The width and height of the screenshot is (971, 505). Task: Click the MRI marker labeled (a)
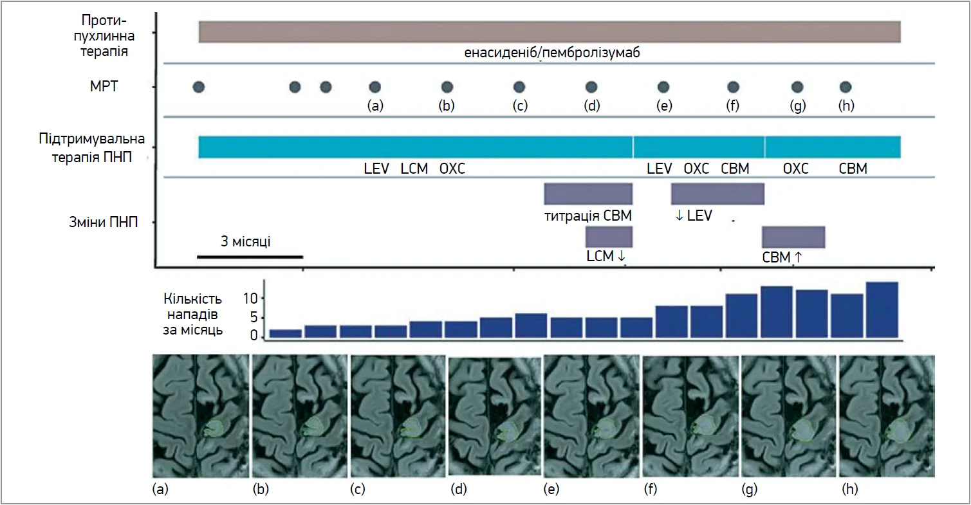point(375,87)
